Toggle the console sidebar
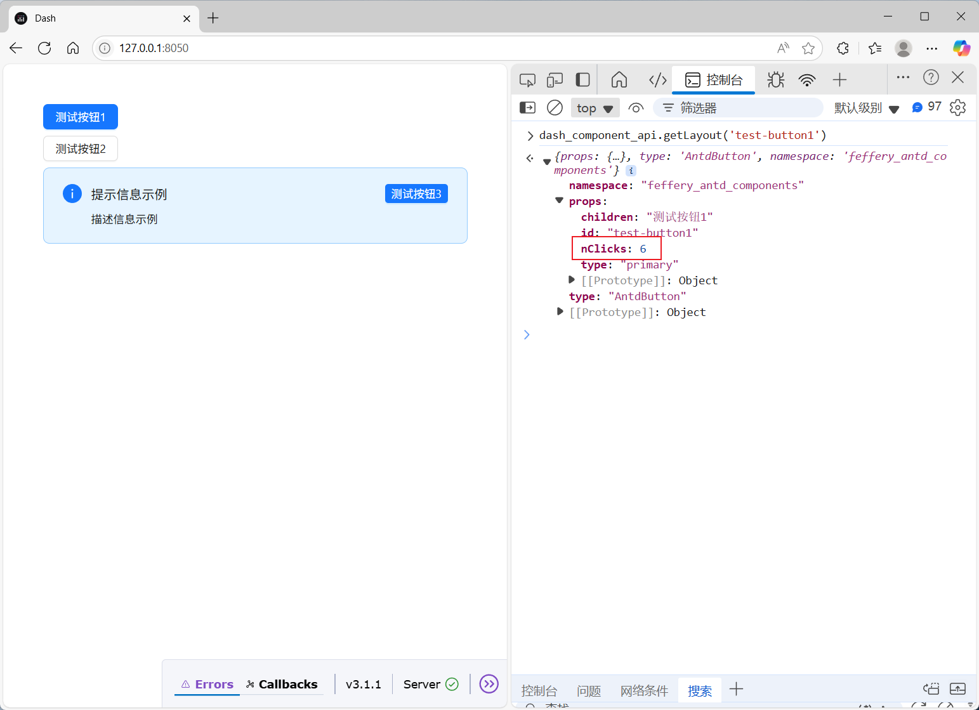Screen dimensions: 979x710 click(x=527, y=108)
